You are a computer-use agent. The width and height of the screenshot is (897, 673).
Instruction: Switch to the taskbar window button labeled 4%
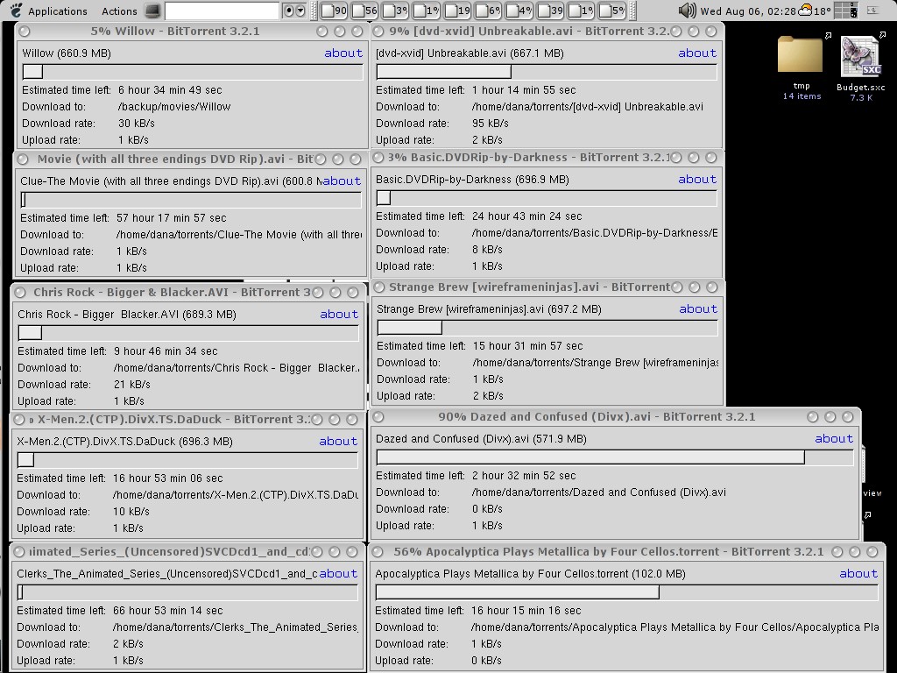519,11
